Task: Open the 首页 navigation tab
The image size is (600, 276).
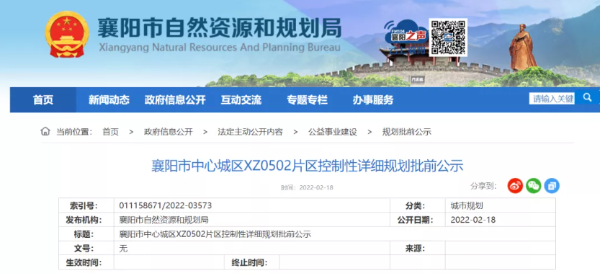Action: coord(43,100)
